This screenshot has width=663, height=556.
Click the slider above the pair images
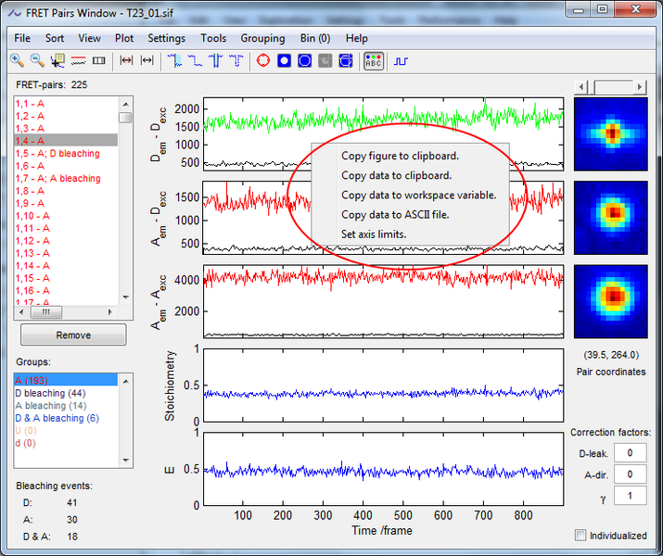613,86
